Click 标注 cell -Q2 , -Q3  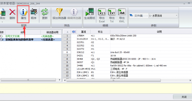click(95, 59)
